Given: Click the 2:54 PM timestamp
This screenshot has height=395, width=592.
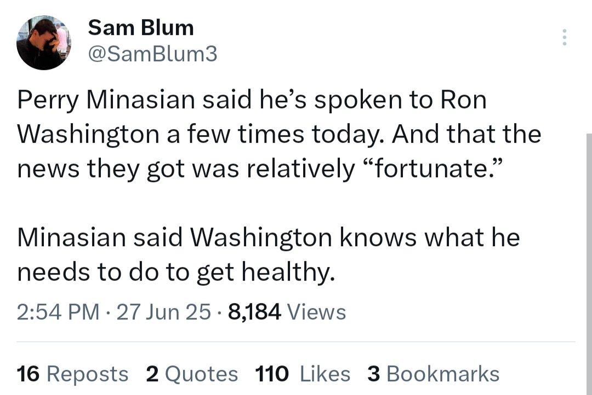Looking at the screenshot, I should click(x=58, y=312).
